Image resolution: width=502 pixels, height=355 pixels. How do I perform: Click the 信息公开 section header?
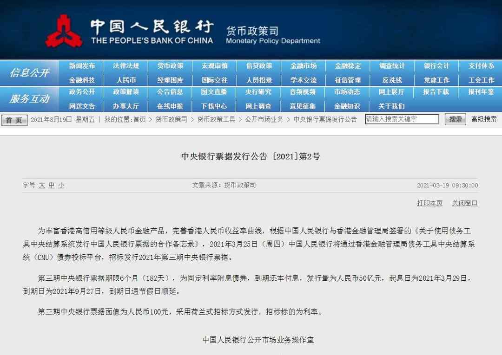tap(29, 73)
